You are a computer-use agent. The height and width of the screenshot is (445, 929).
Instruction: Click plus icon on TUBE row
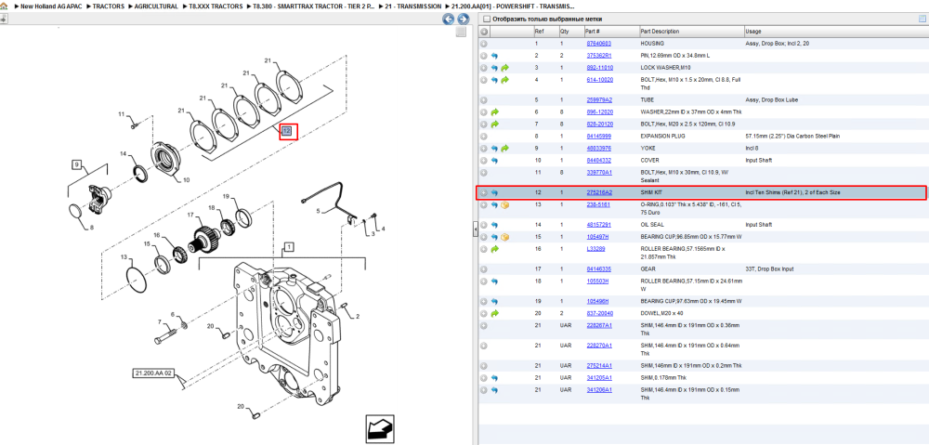click(x=483, y=100)
